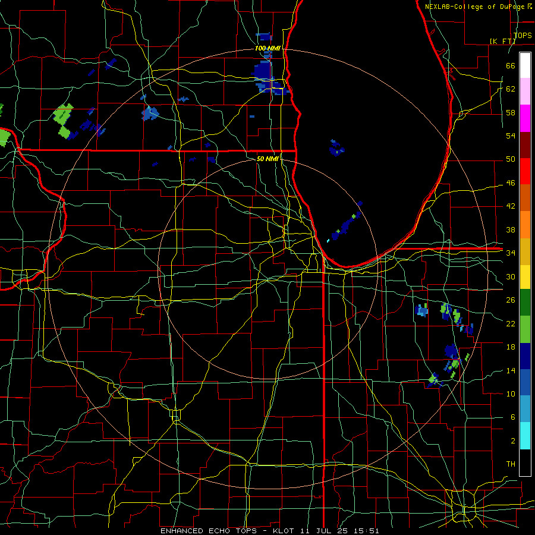The width and height of the screenshot is (535, 535).
Task: Click the elongated blue echo over the southern lake
Action: coord(345,226)
